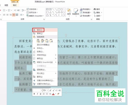
Task: Click the mini toolbar font name box
Action: (x=37, y=90)
